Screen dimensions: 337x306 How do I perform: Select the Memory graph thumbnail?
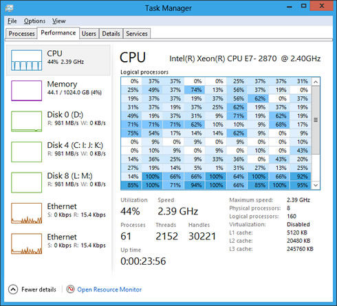pyautogui.click(x=27, y=91)
